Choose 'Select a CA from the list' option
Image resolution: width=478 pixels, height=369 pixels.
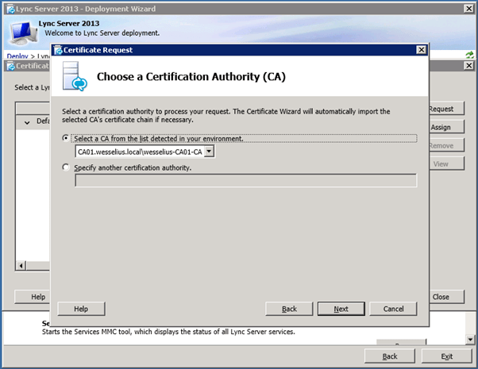(x=65, y=138)
